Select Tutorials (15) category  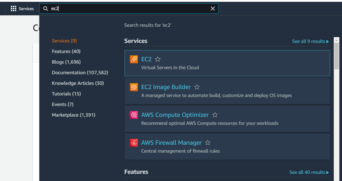click(x=66, y=94)
